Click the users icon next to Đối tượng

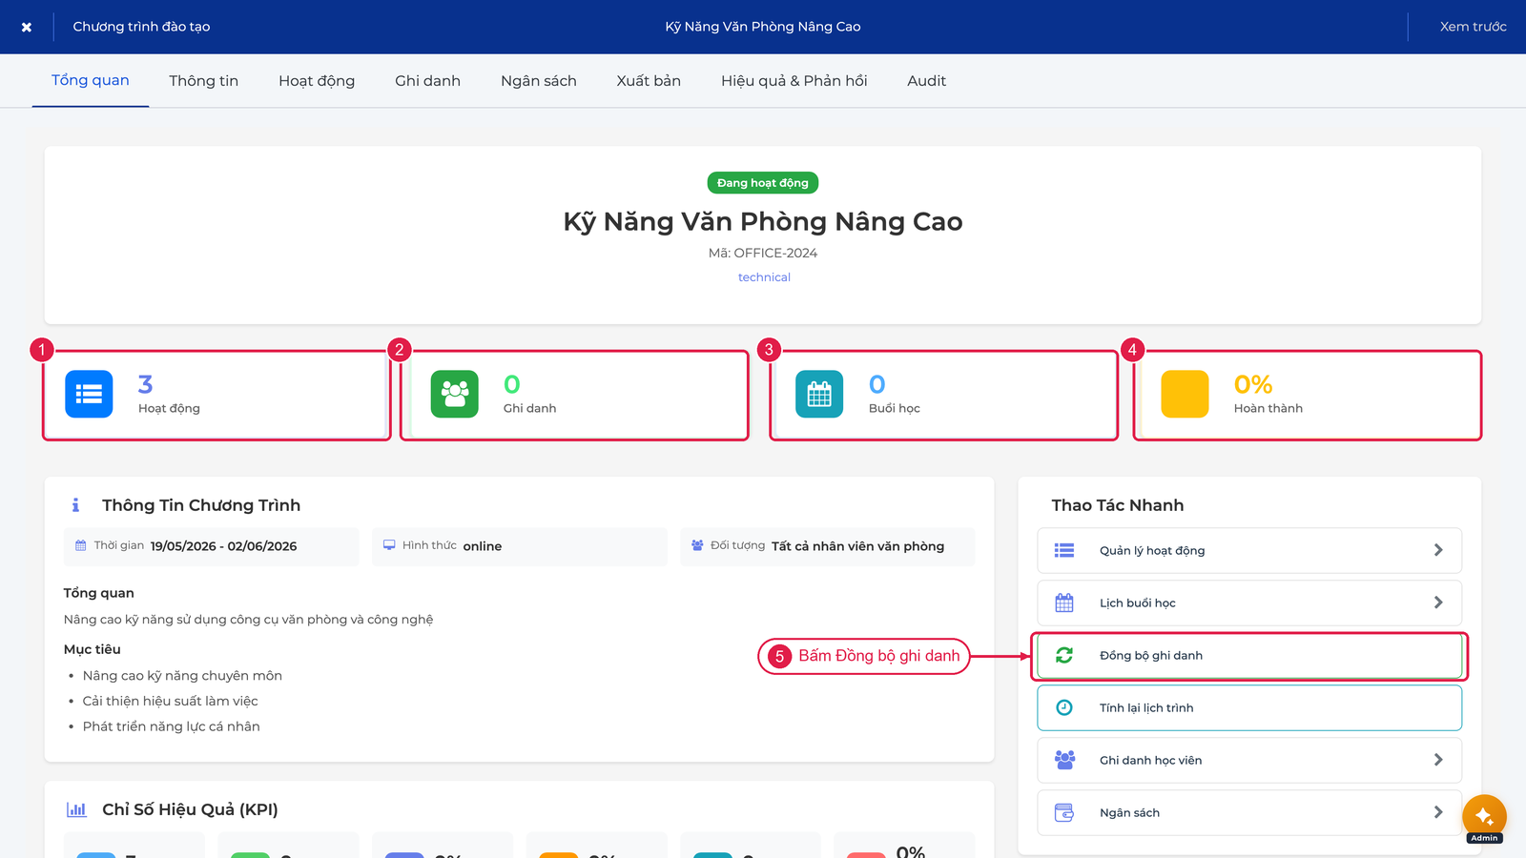pyautogui.click(x=697, y=545)
